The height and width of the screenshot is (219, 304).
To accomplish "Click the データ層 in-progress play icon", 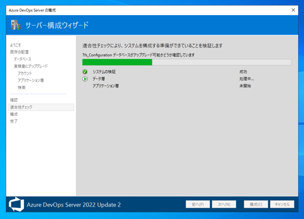I will click(x=85, y=79).
